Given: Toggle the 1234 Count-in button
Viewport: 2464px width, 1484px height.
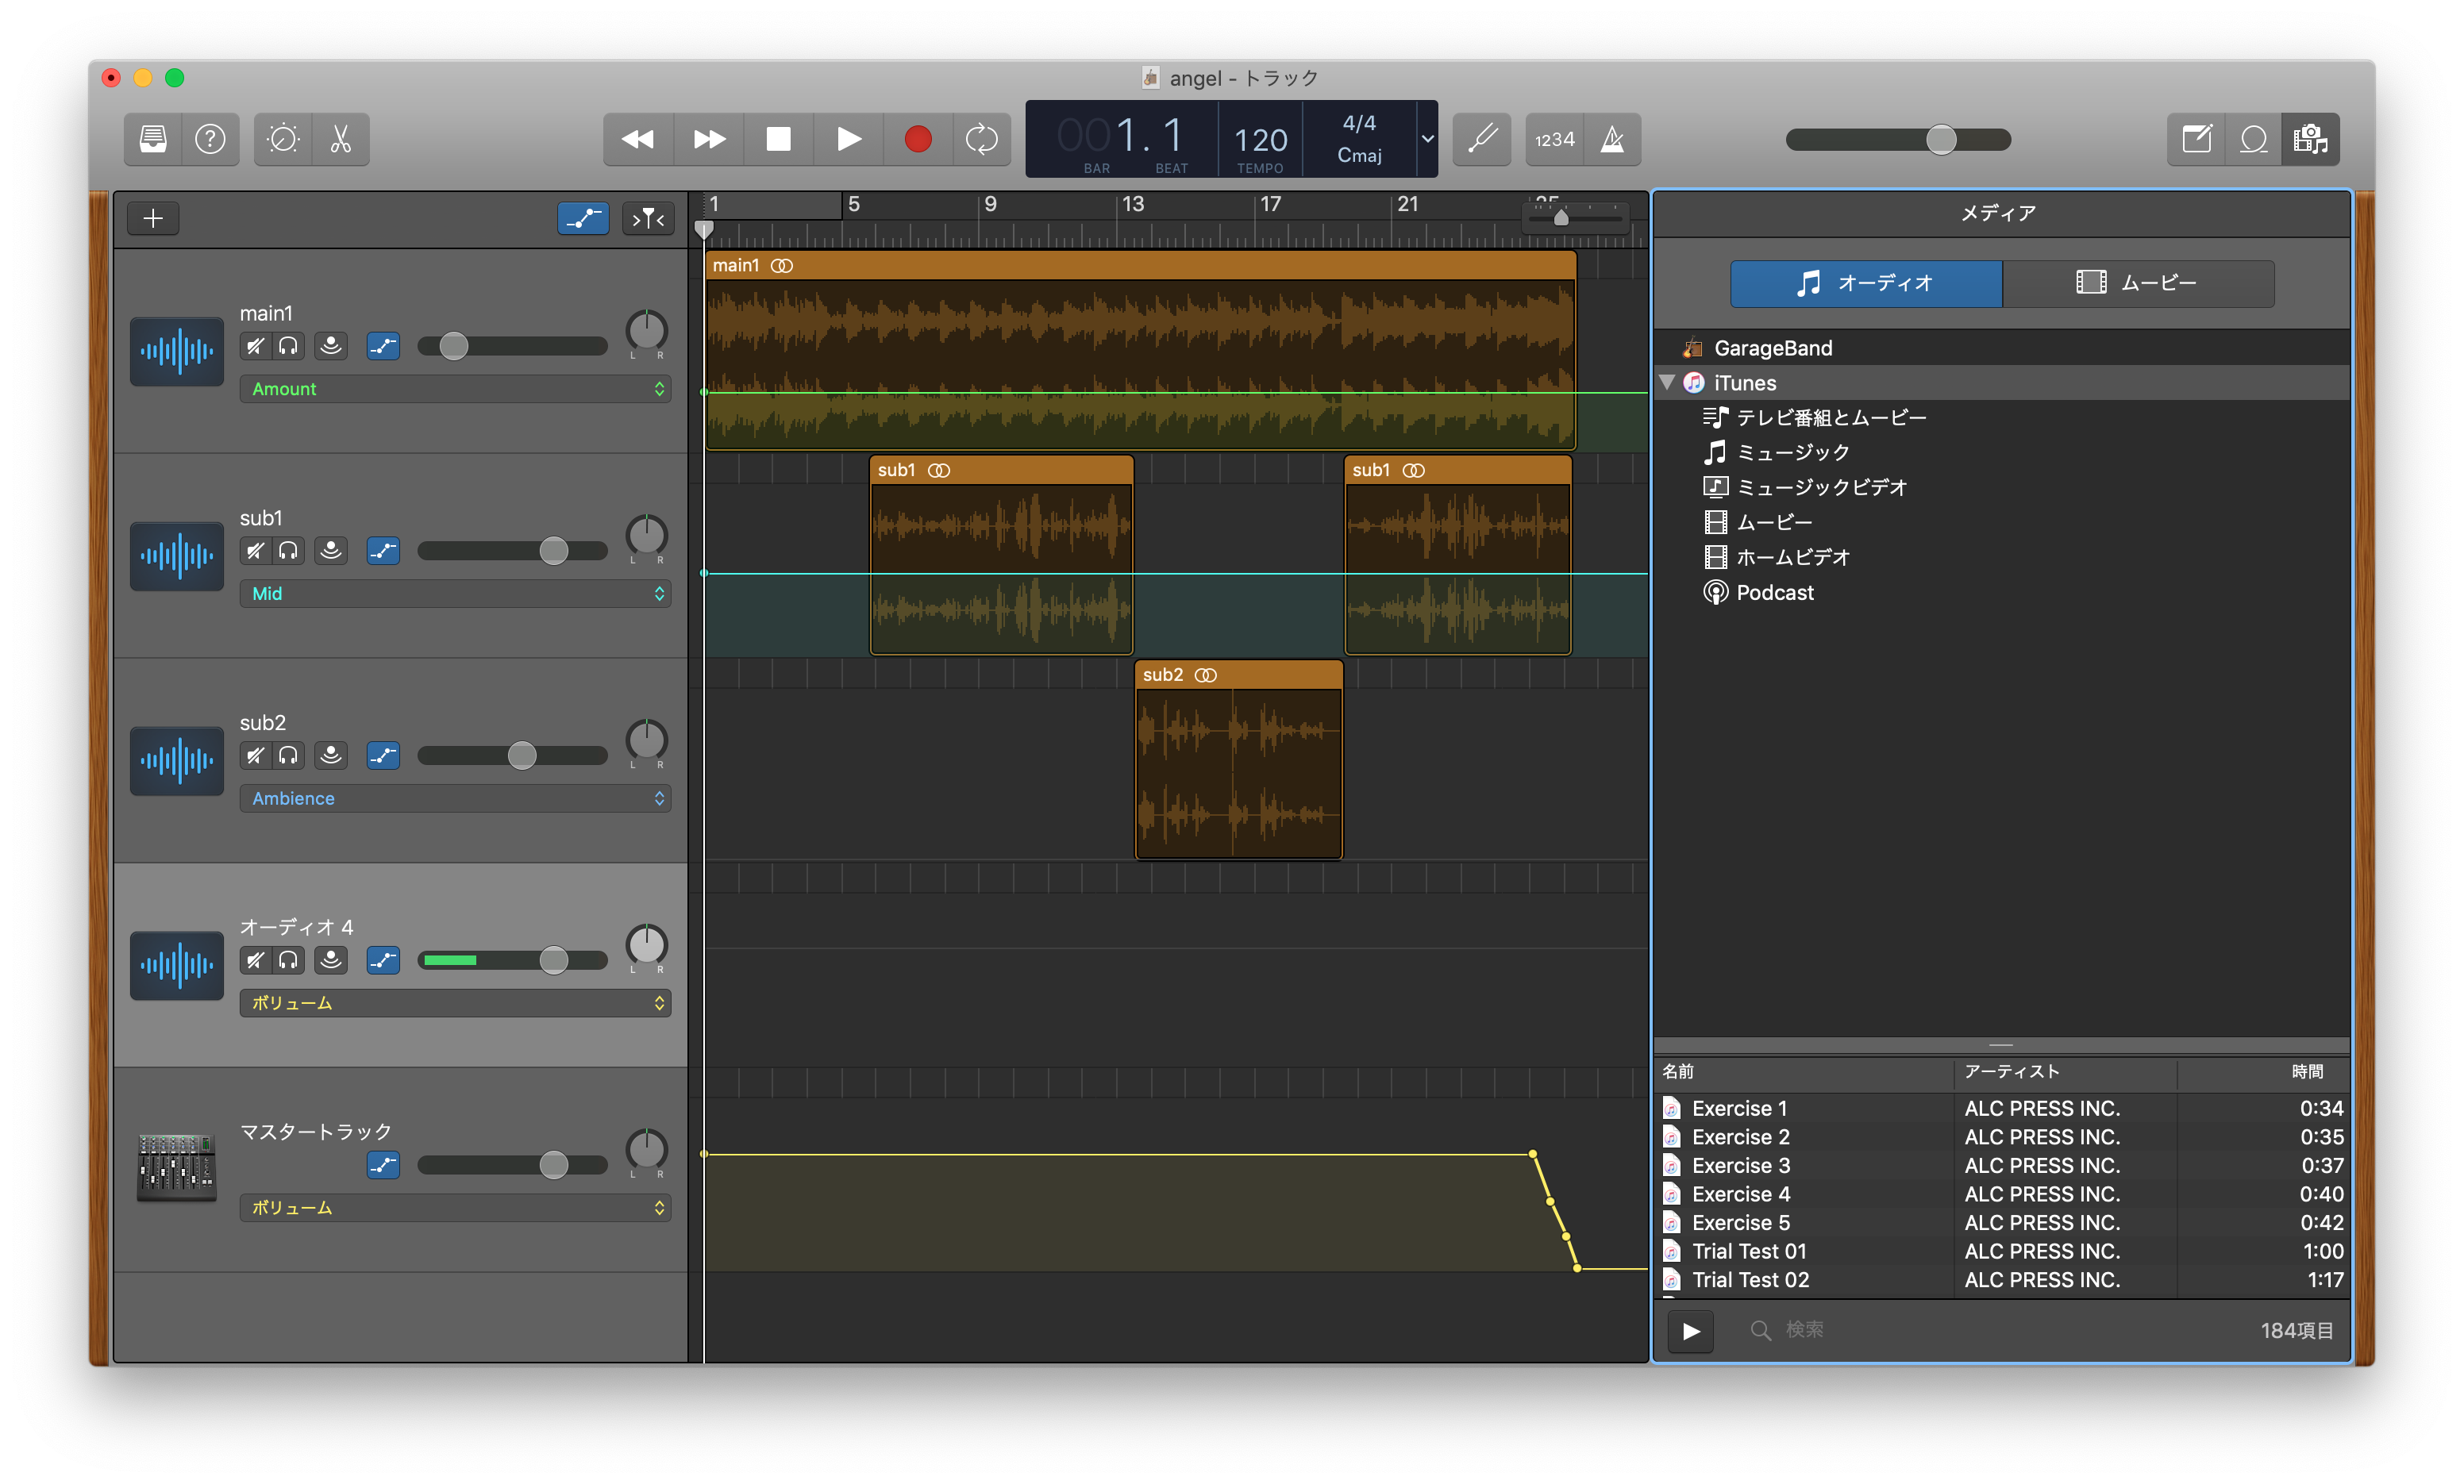Looking at the screenshot, I should point(1554,139).
